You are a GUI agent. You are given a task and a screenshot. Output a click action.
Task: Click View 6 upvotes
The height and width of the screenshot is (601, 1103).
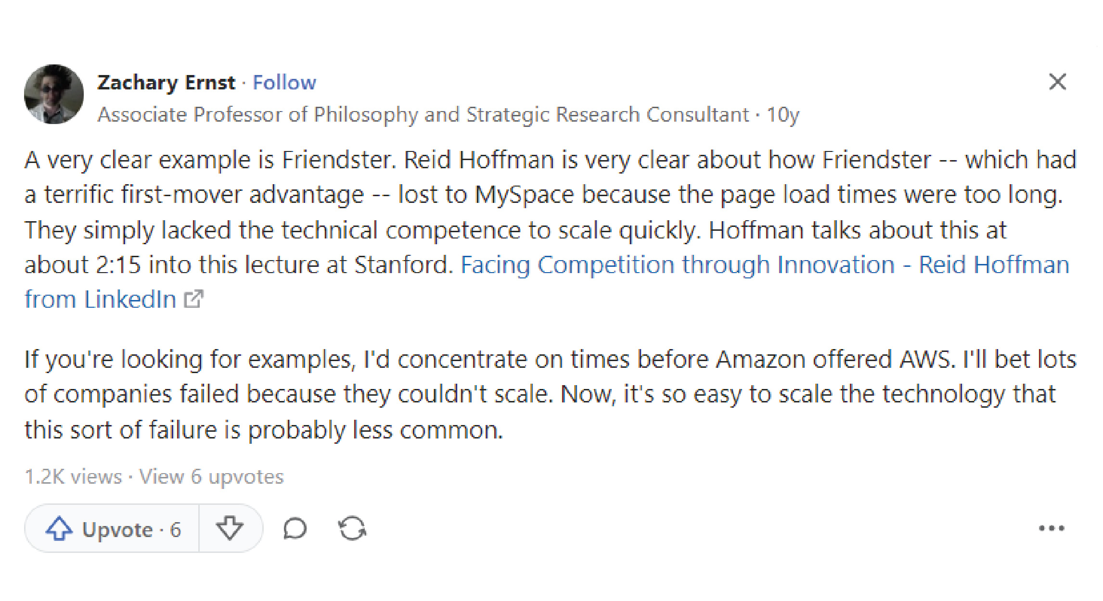coord(211,476)
